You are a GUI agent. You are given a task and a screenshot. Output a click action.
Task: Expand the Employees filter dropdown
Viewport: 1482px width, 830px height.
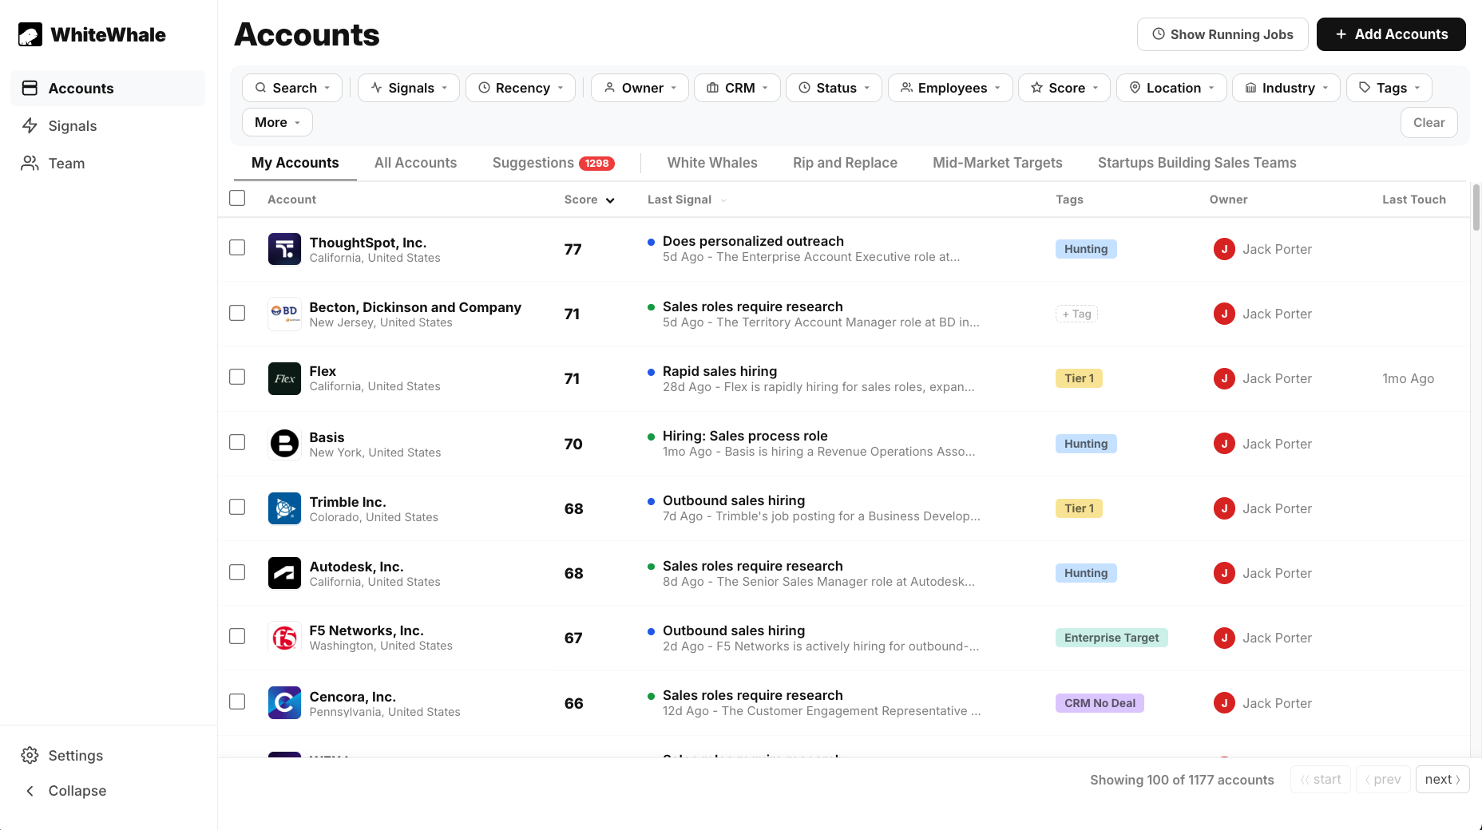pos(950,88)
